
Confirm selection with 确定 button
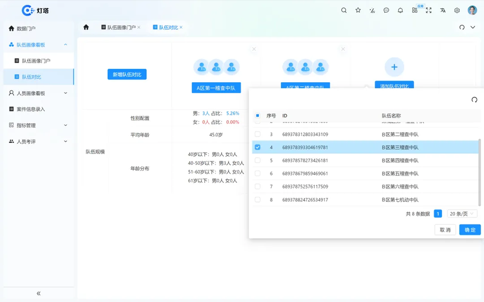[470, 230]
